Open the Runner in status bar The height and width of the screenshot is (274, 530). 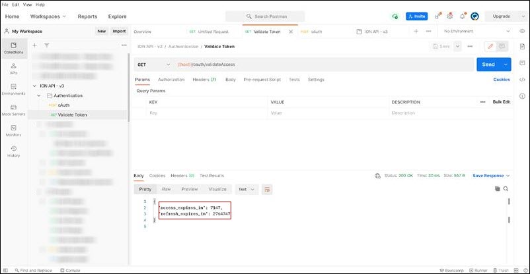click(x=478, y=270)
